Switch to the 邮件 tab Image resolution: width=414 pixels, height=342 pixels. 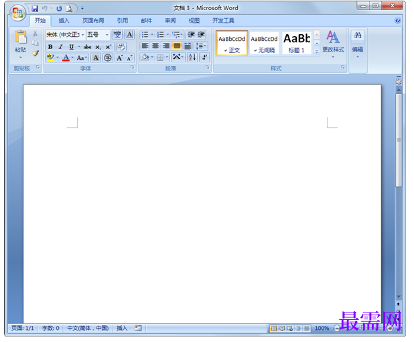click(147, 21)
